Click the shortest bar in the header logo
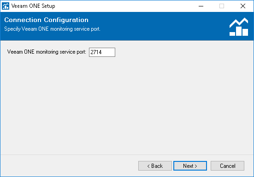The image size is (254, 177). (x=232, y=34)
